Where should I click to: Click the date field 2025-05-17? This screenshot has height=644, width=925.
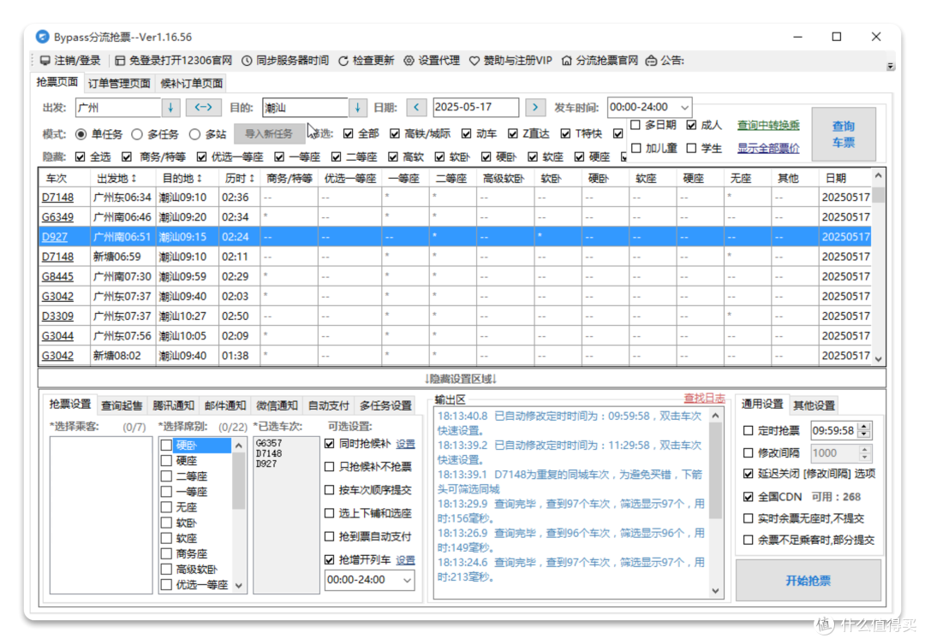(475, 107)
